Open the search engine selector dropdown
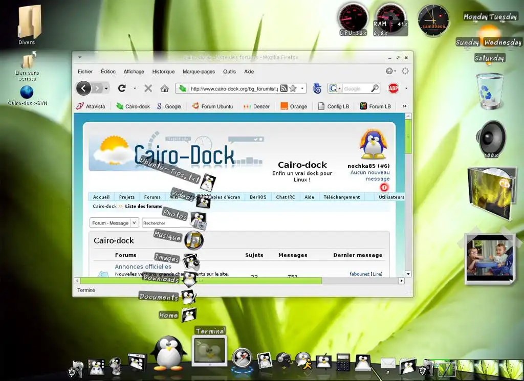 tap(336, 88)
